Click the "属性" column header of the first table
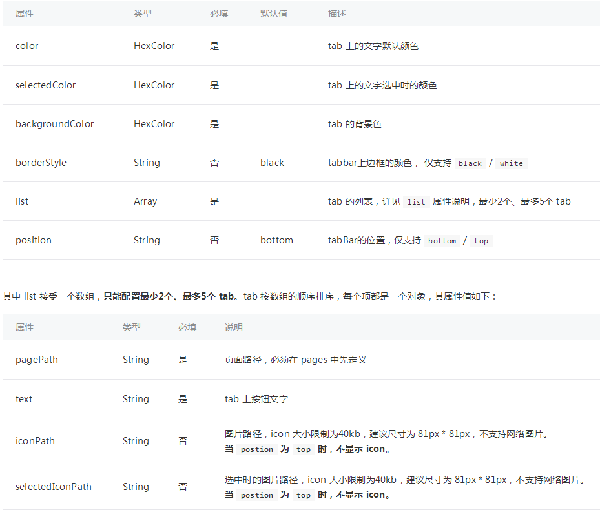 pyautogui.click(x=24, y=14)
